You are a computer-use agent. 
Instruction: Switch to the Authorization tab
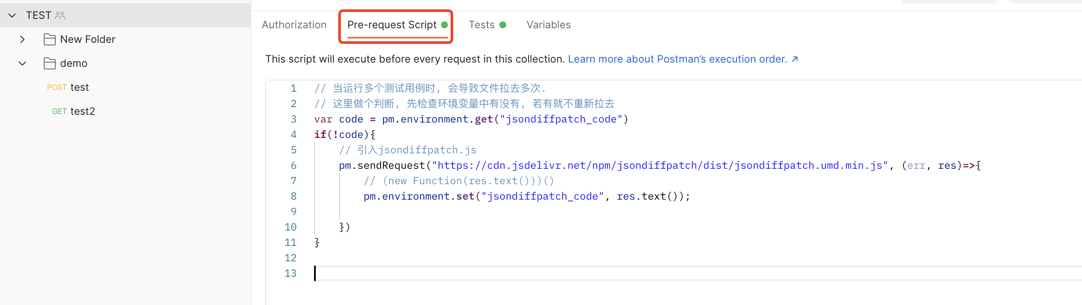(x=294, y=25)
